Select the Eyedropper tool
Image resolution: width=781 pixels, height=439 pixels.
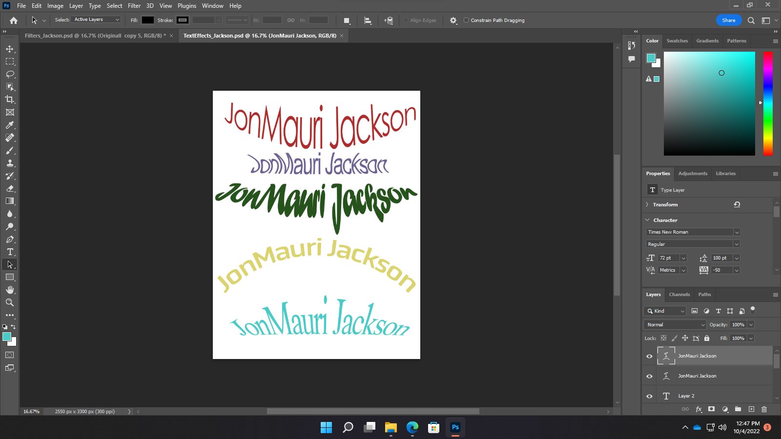point(10,125)
